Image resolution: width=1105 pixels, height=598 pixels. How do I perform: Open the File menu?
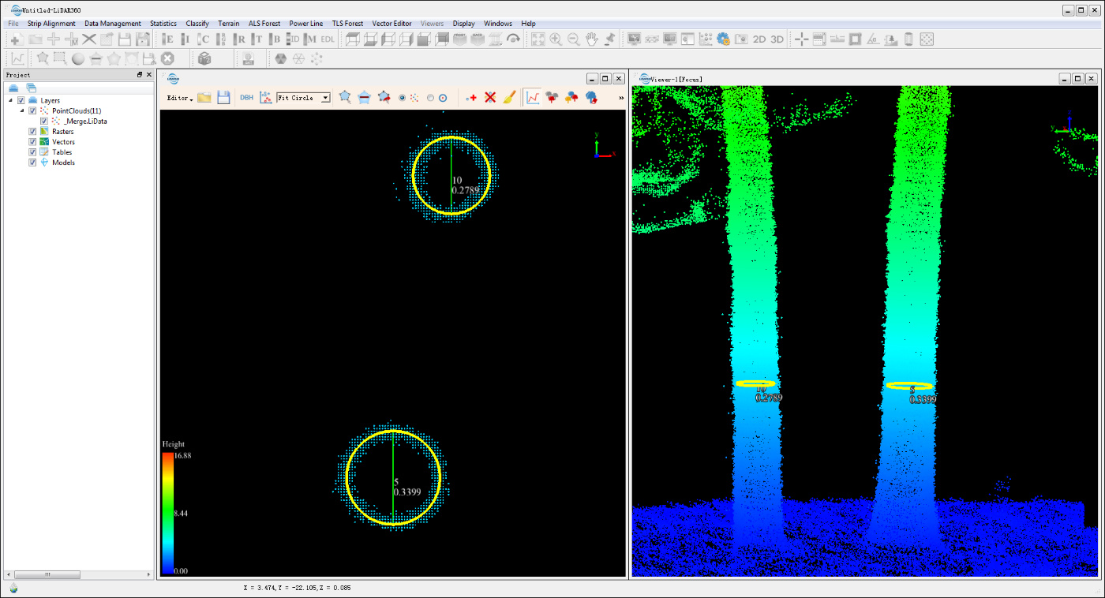pos(13,24)
